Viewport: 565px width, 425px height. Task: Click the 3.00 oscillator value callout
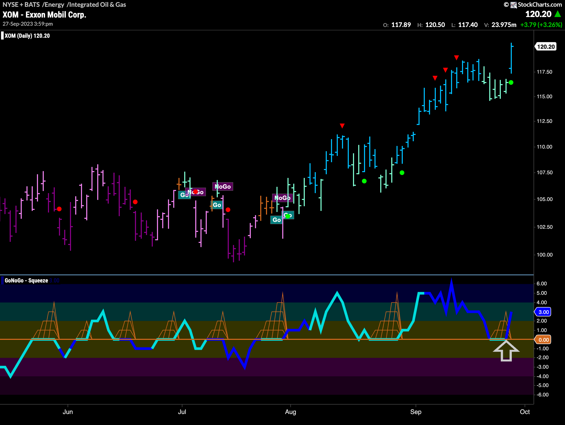coord(543,312)
